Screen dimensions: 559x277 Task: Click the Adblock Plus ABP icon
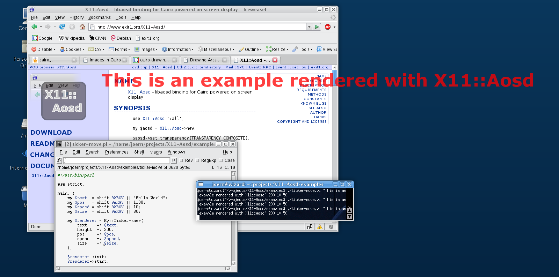(328, 27)
